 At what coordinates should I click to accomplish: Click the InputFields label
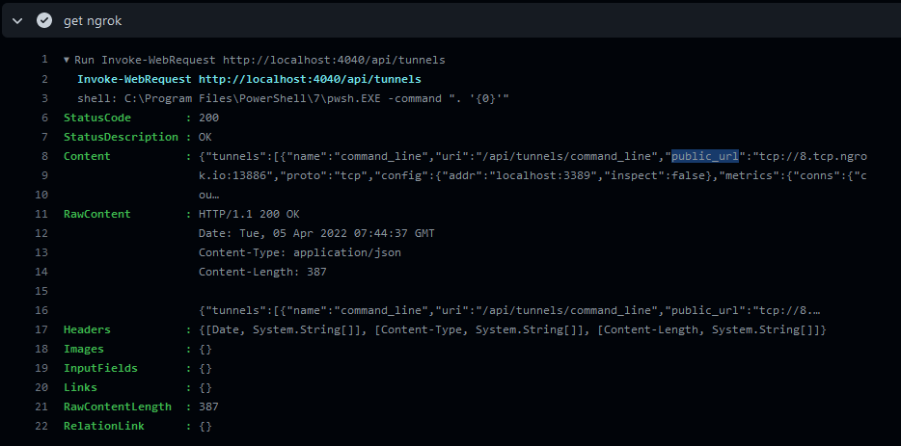click(101, 368)
